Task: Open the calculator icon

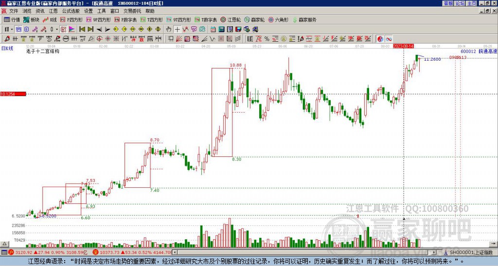Action: coord(222,29)
